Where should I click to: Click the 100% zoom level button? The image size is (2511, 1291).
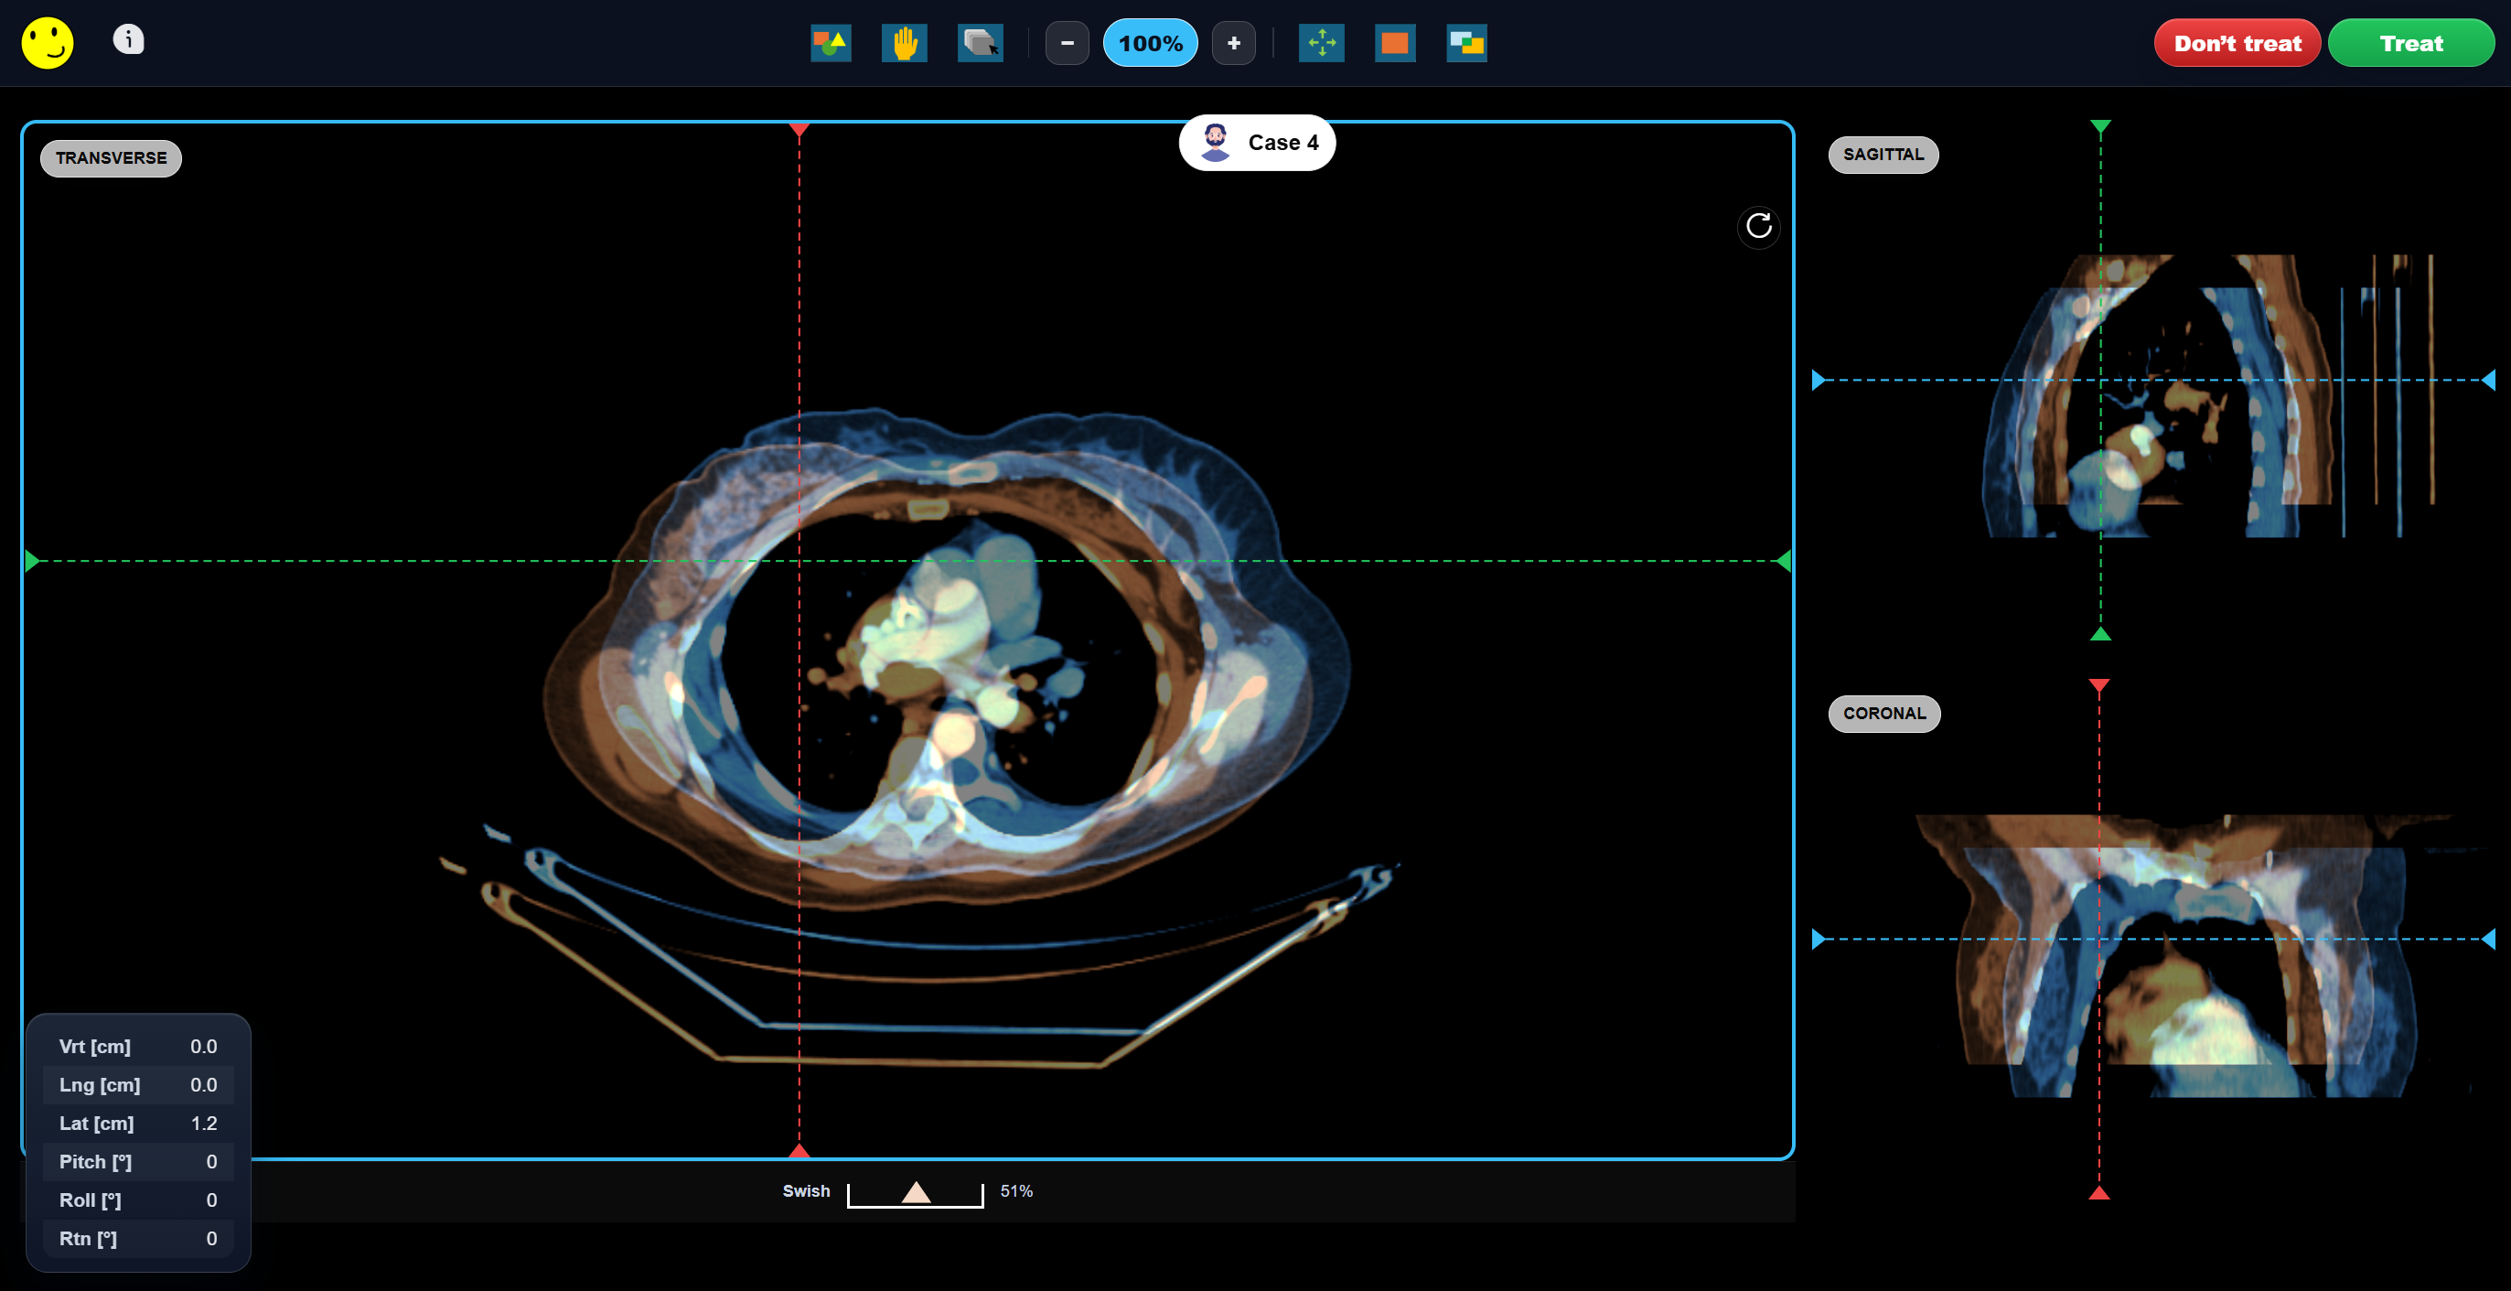(1150, 43)
